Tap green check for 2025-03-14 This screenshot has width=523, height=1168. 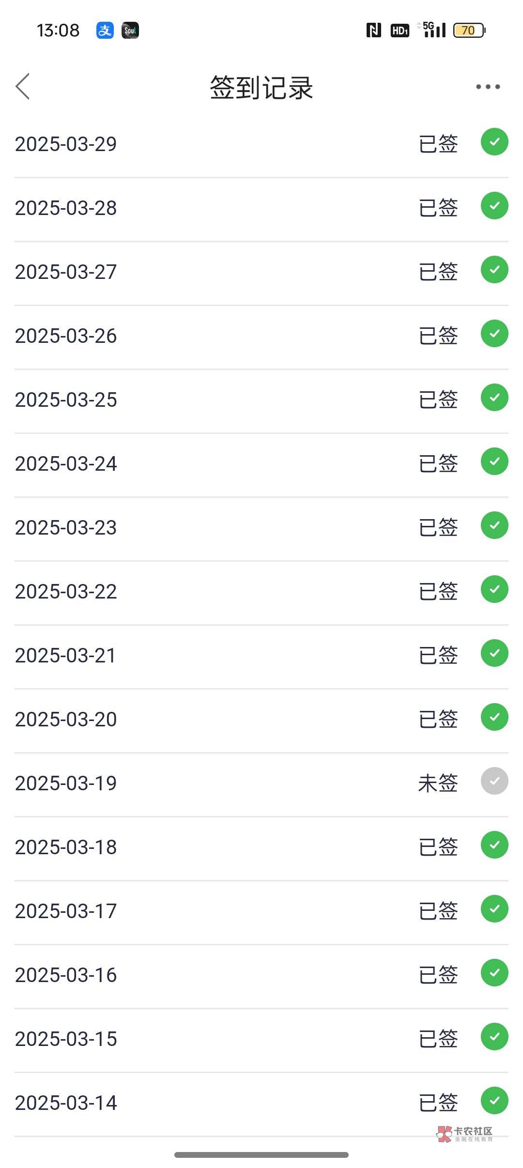(494, 1101)
